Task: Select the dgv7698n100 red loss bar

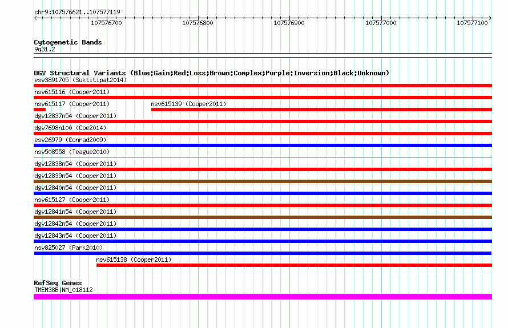Action: pyautogui.click(x=263, y=133)
